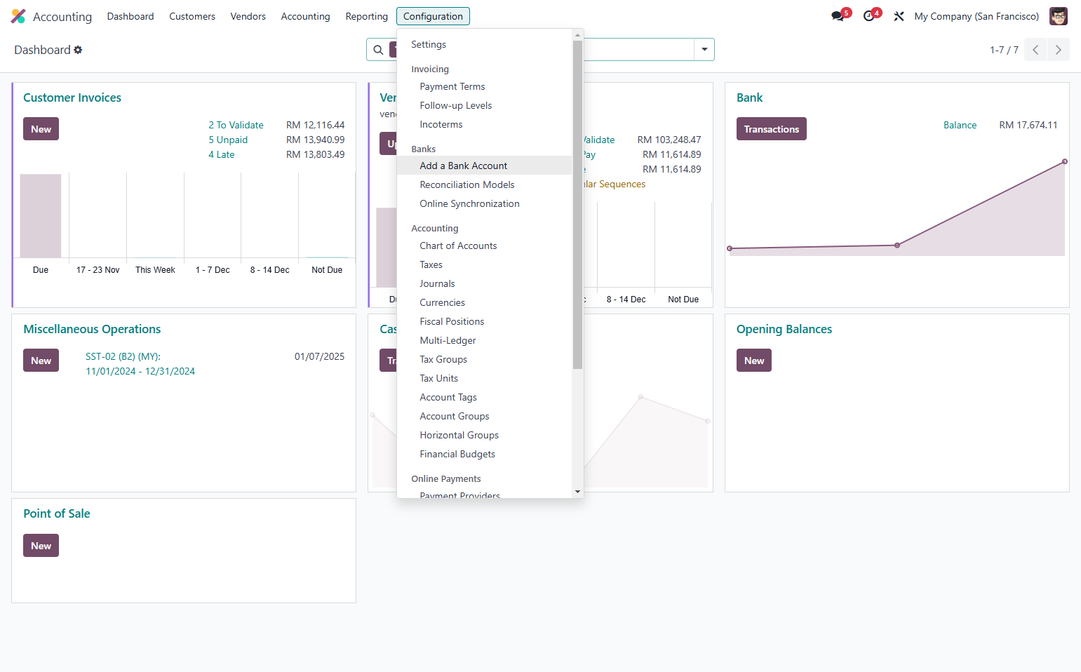Click the Bank Balance link
1081x672 pixels.
click(x=960, y=125)
